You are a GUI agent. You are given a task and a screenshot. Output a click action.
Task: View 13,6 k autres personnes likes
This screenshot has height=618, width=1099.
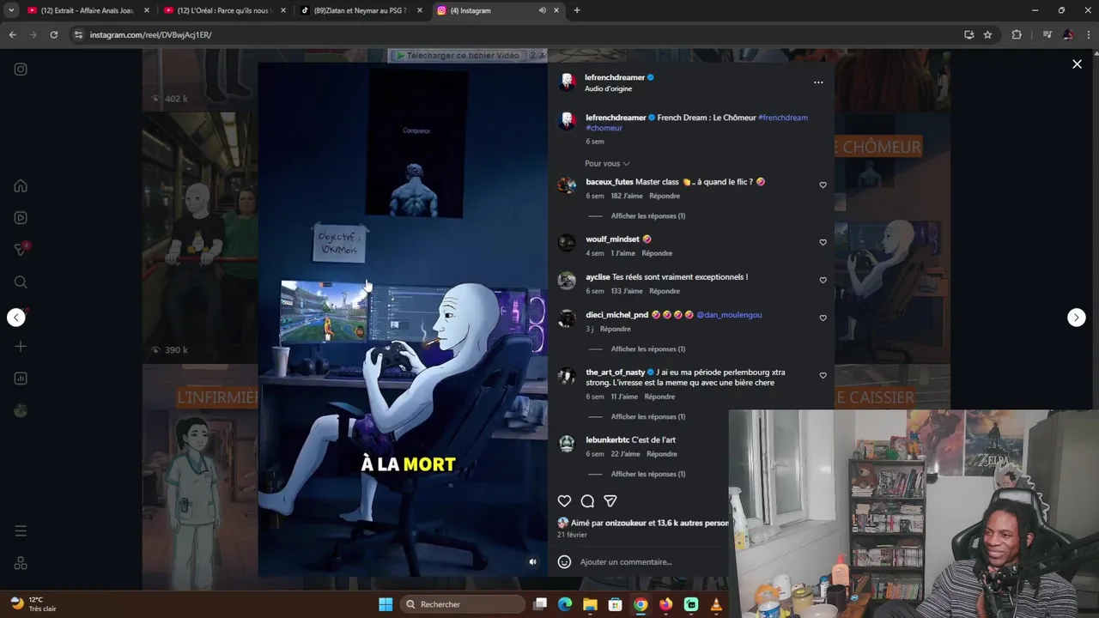tap(692, 523)
